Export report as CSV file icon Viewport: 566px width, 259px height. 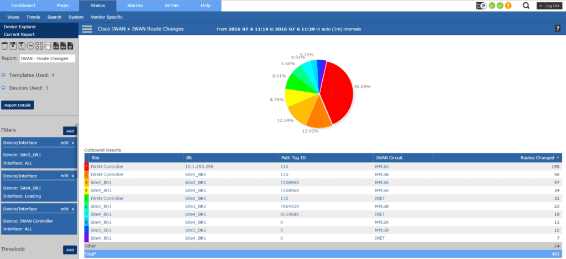(56, 46)
